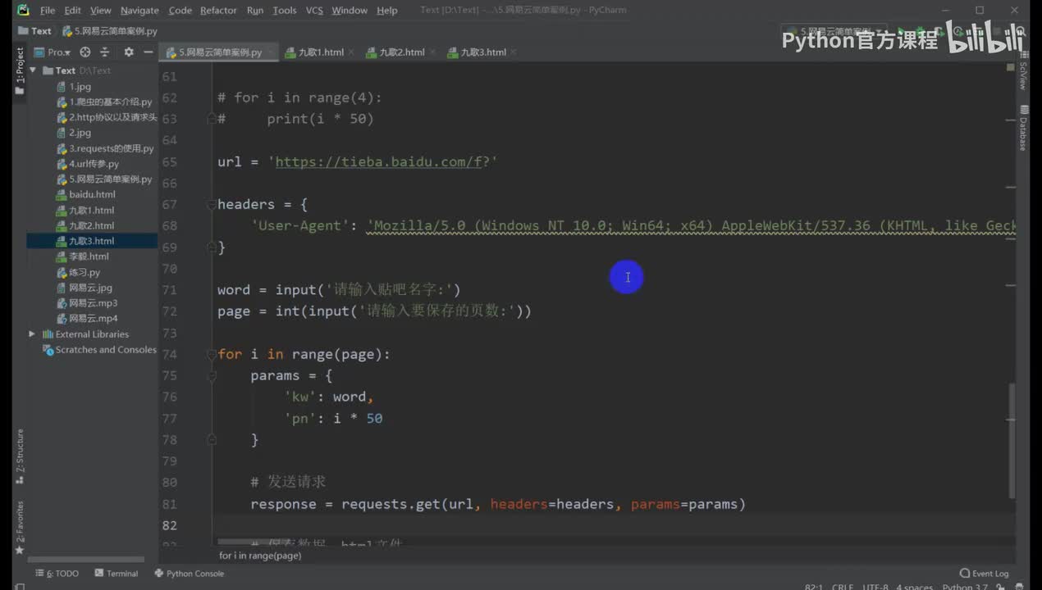The width and height of the screenshot is (1042, 590).
Task: Click the PyCharm logo in title bar
Action: (x=22, y=10)
